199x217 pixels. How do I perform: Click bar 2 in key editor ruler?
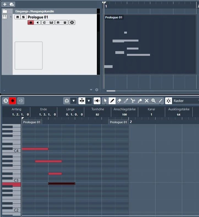tap(131, 122)
